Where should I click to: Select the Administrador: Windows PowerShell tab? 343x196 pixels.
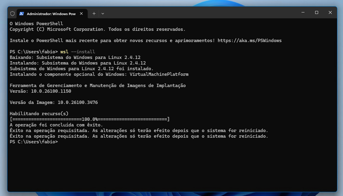[52, 14]
